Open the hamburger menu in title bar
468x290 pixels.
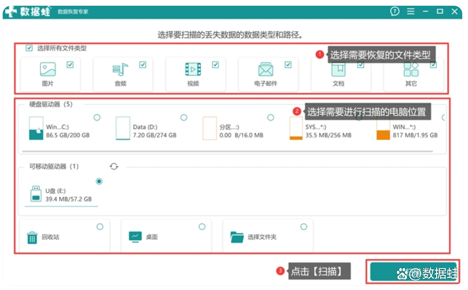point(411,11)
